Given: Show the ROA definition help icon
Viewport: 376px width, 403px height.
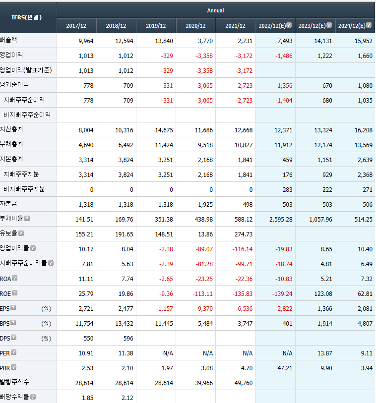Looking at the screenshot, I should 15,278.
